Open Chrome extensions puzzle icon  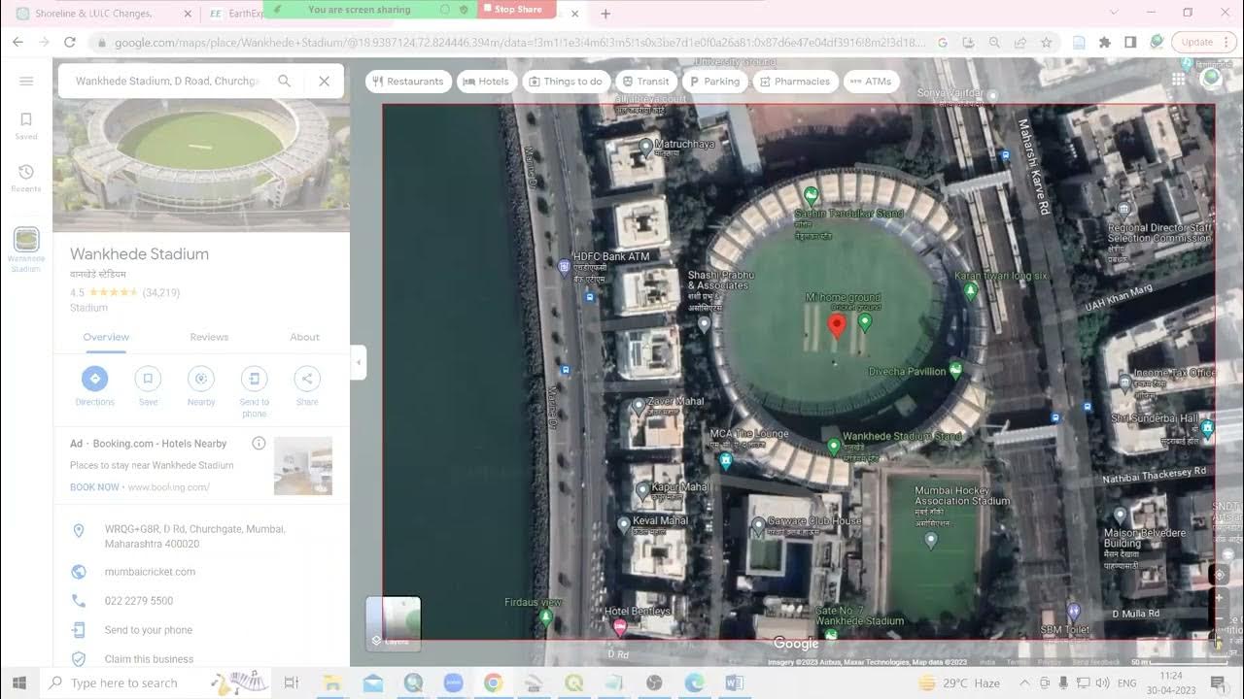coord(1105,43)
